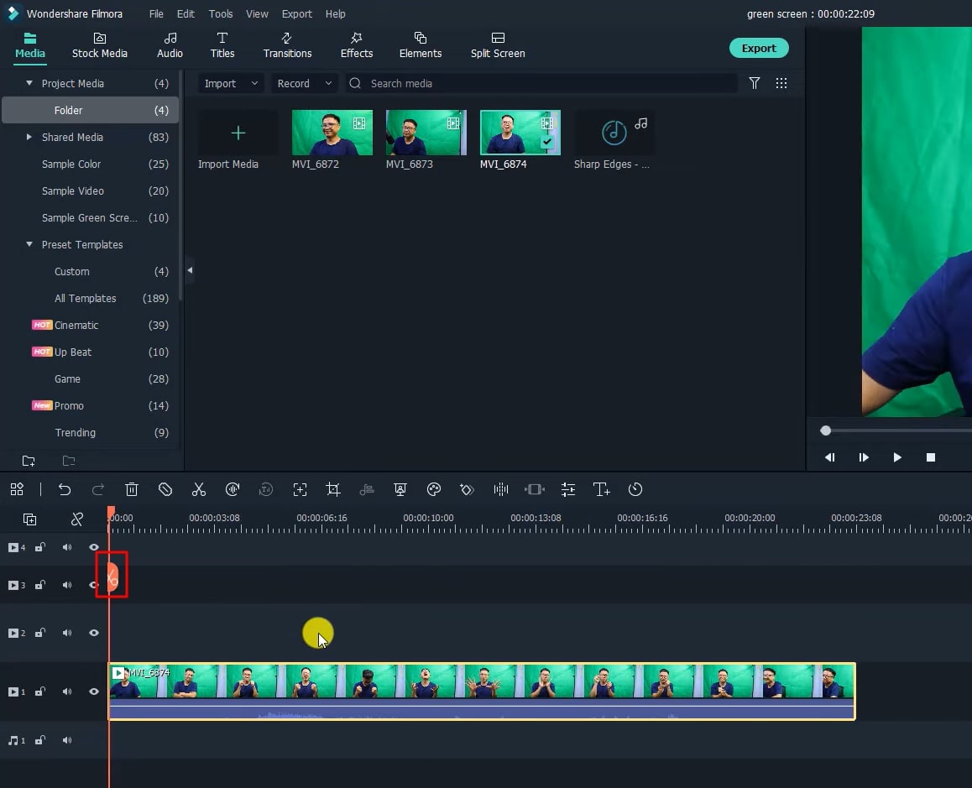Toggle visibility of video track 2
The height and width of the screenshot is (788, 972).
94,633
